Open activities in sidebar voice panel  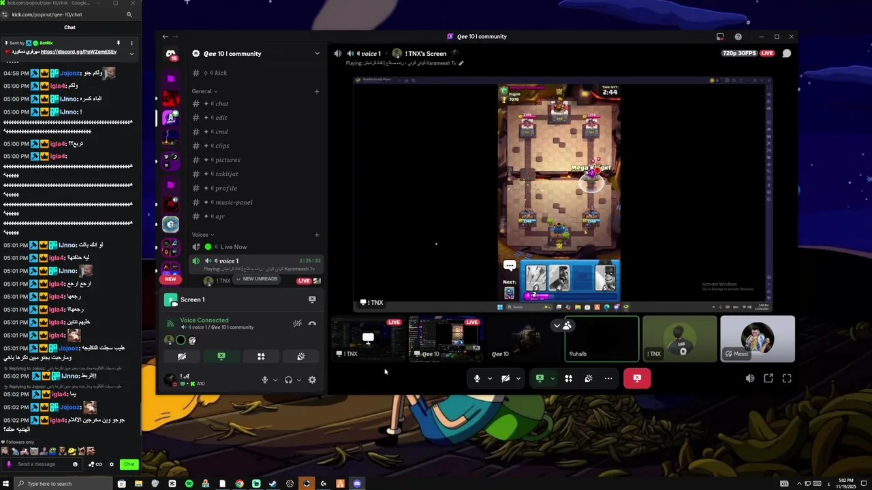pos(261,357)
